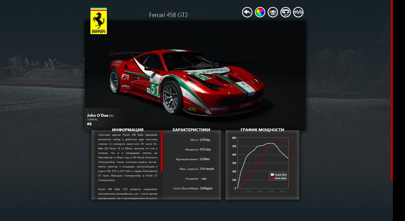
Task: Select the ХАРАКТЕРИСТИКИ section header
Action: (x=191, y=130)
